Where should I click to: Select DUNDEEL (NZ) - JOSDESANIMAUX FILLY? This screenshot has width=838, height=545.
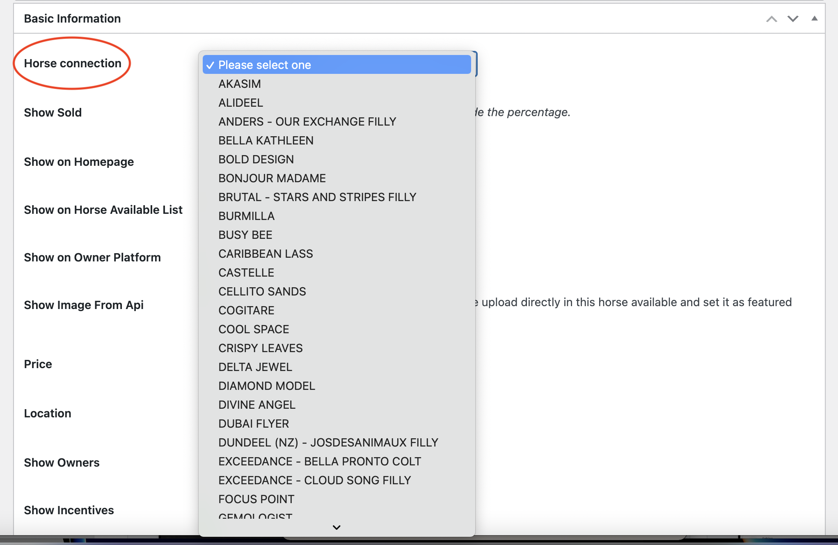[x=328, y=442]
